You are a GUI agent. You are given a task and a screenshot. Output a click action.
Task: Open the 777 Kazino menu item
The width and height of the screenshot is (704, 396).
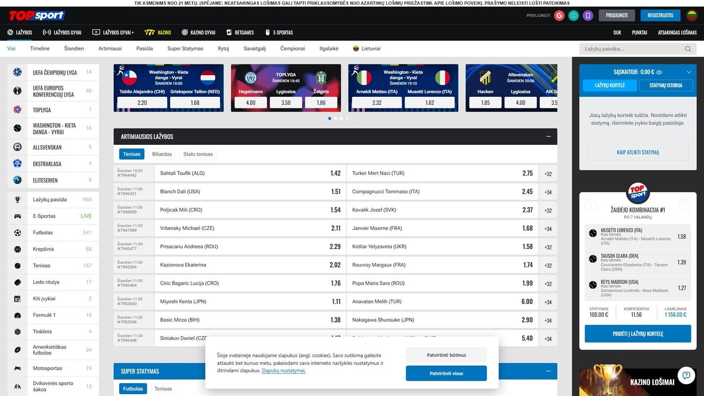point(157,32)
